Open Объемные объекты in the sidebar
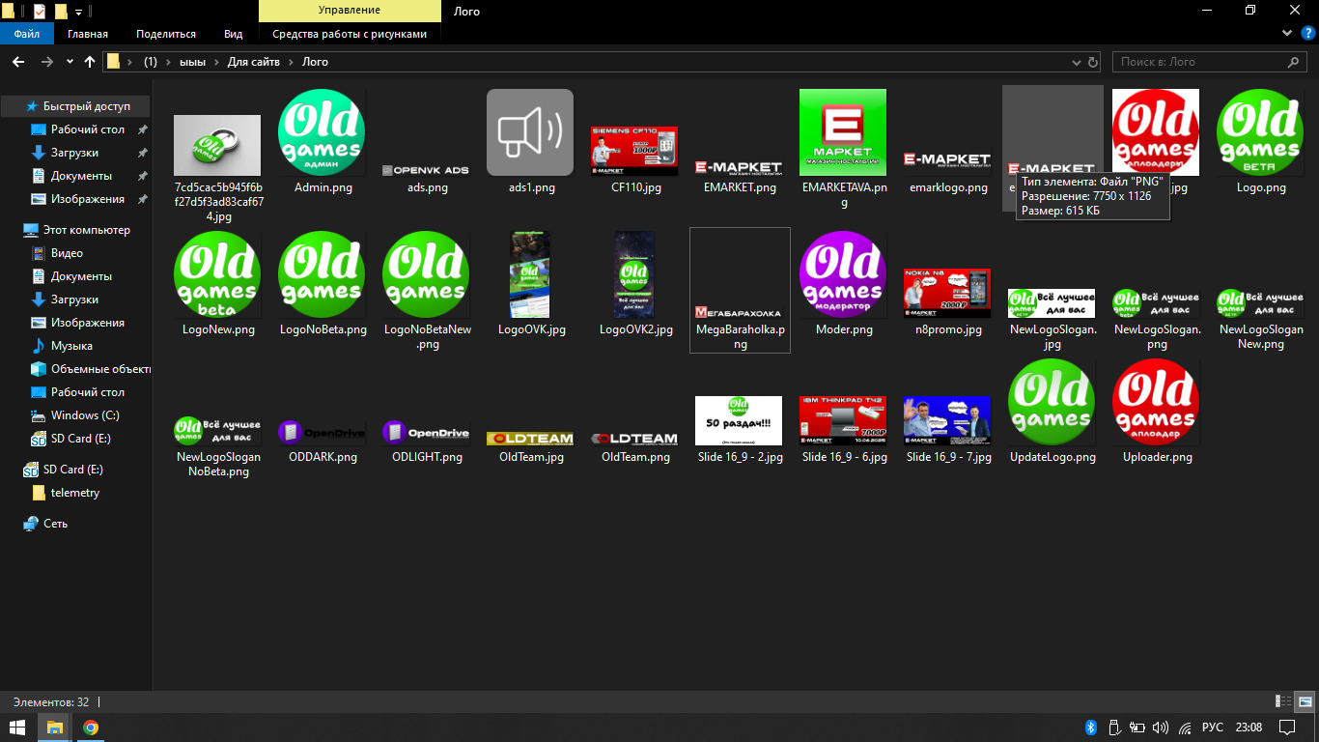 (91, 369)
